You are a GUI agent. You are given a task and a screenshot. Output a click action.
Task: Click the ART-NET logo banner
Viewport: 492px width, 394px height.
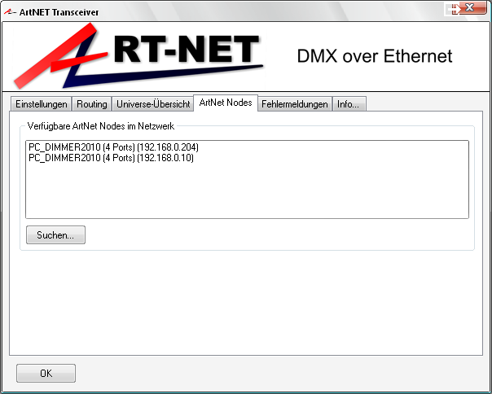tap(138, 56)
